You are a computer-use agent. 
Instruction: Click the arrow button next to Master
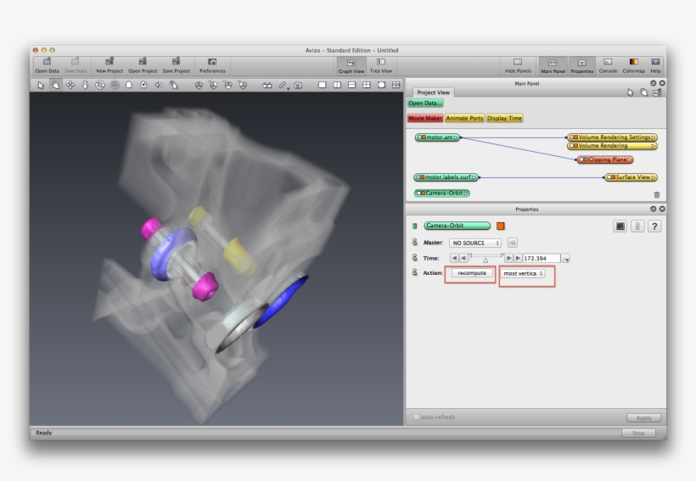pyautogui.click(x=513, y=243)
